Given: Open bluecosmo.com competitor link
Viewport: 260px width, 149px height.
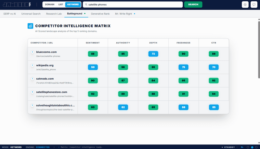Looking at the screenshot, I should point(46,52).
